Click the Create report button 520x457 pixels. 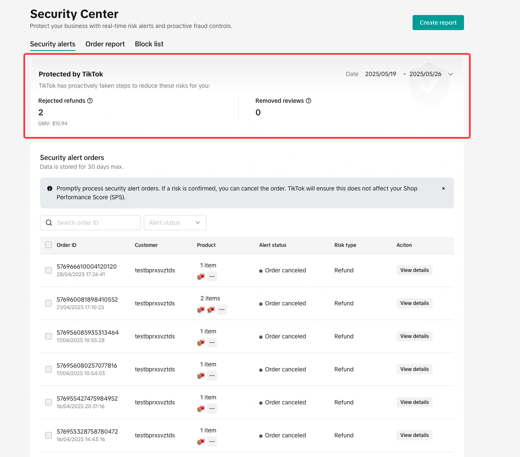point(438,23)
